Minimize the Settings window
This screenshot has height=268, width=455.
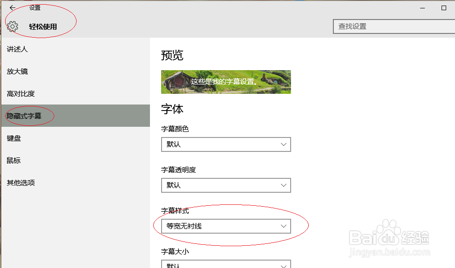[422, 8]
